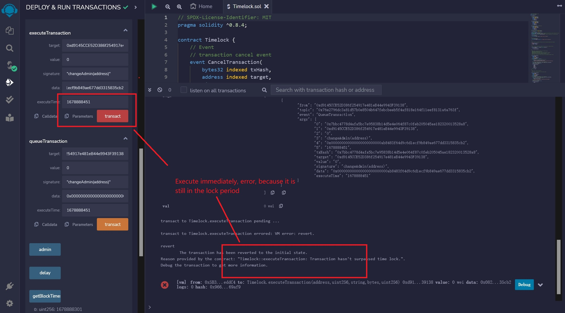
Task: Expand transaction details next to Debug
Action: click(x=541, y=285)
